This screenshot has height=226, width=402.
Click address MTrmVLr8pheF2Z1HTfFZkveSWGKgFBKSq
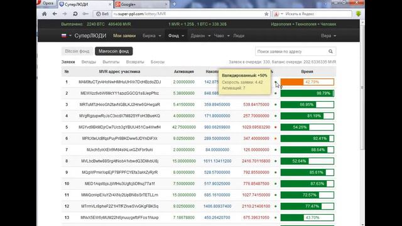120,207
